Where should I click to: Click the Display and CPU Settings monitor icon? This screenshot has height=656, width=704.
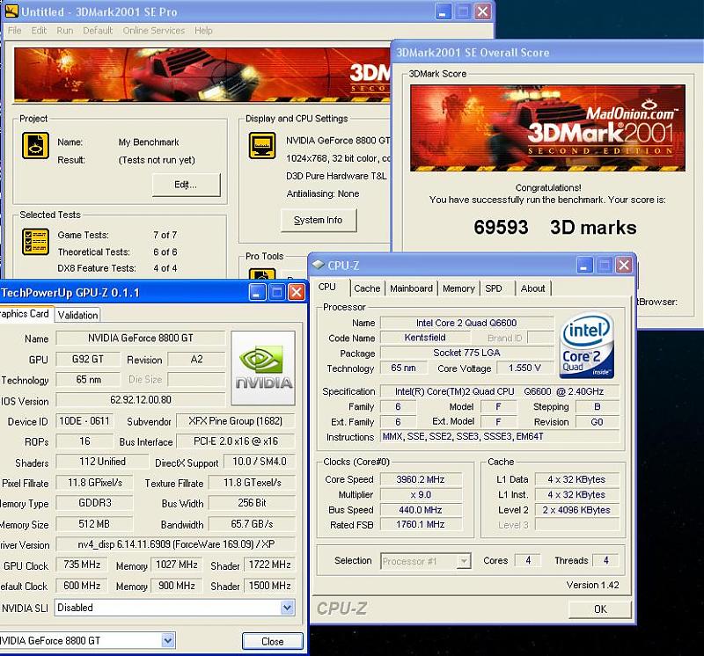262,145
